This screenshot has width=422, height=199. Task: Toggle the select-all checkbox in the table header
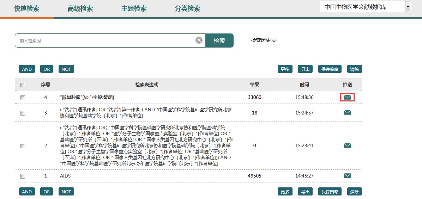pyautogui.click(x=23, y=85)
